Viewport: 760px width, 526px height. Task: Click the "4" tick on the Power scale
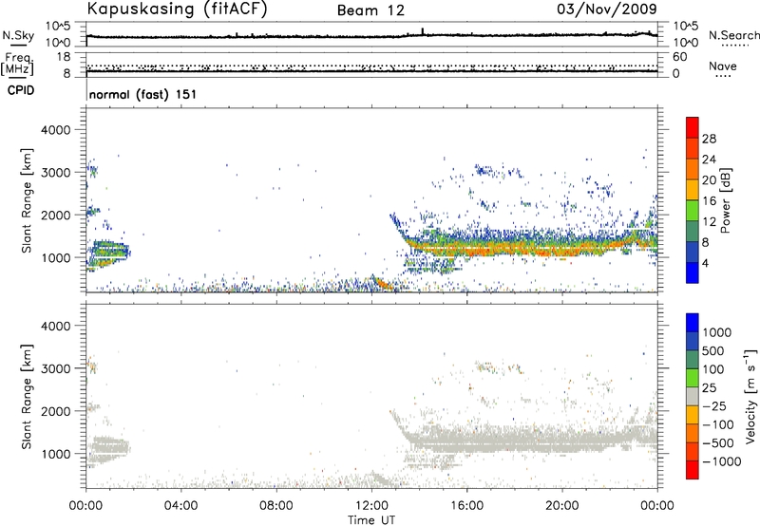tap(706, 263)
